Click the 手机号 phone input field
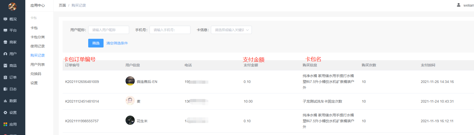Screen dimensions: 474x135 (x=170, y=30)
